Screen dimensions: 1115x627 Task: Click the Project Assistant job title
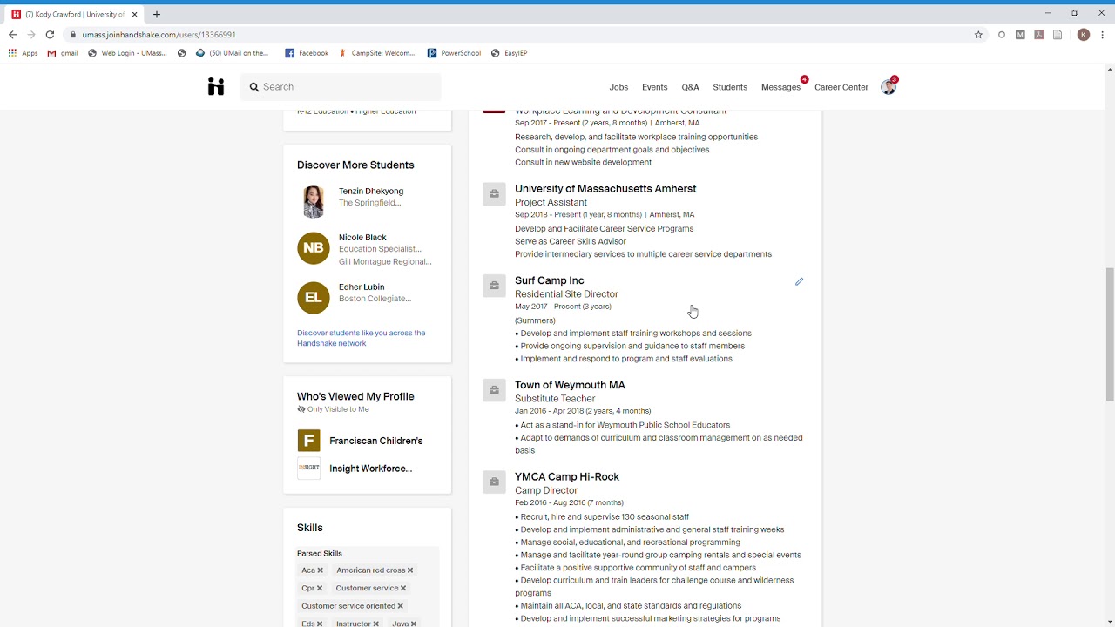tap(551, 202)
